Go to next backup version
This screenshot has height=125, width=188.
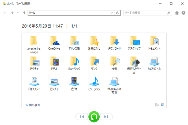coord(106,117)
